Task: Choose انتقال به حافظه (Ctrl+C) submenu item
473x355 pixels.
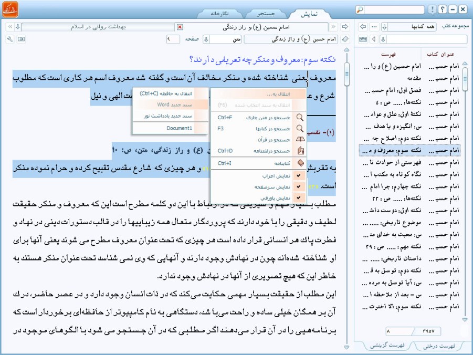Action: 171,93
